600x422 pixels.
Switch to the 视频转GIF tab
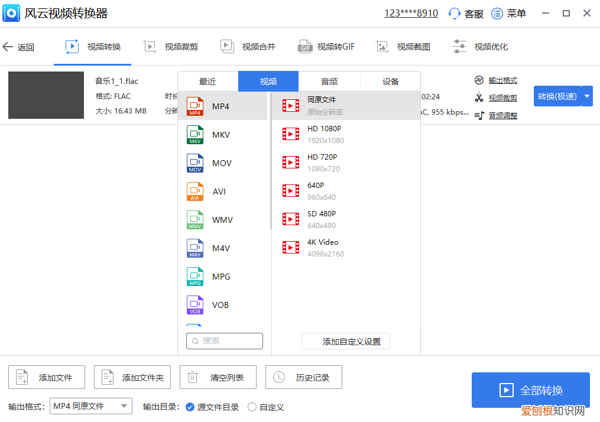[326, 46]
